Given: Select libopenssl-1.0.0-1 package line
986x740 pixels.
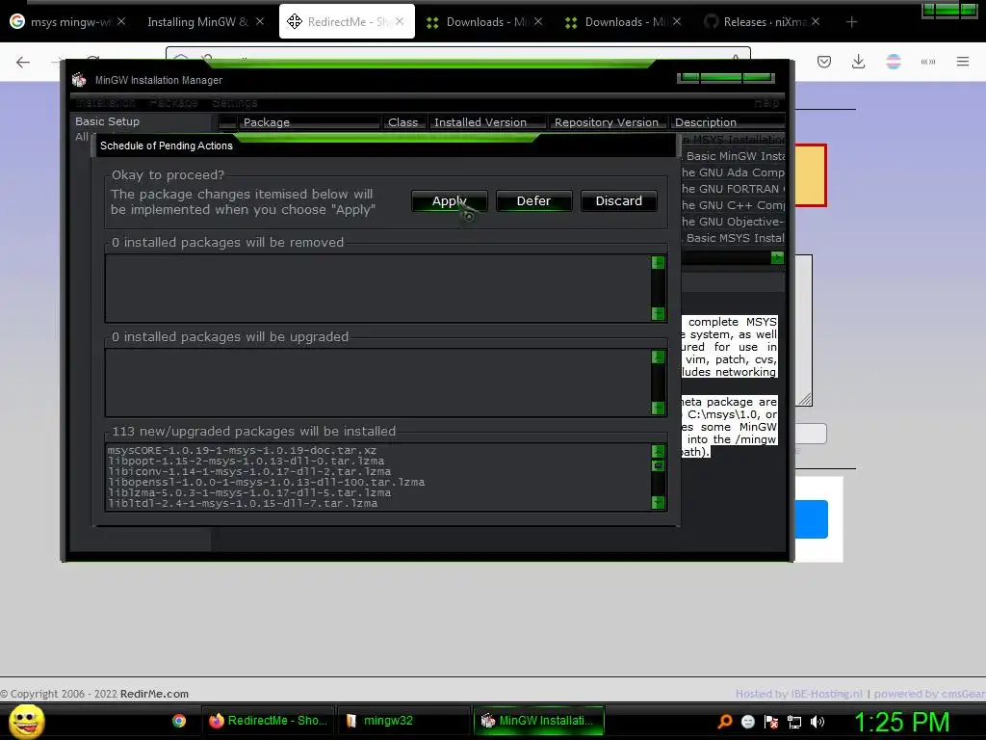Looking at the screenshot, I should point(266,482).
